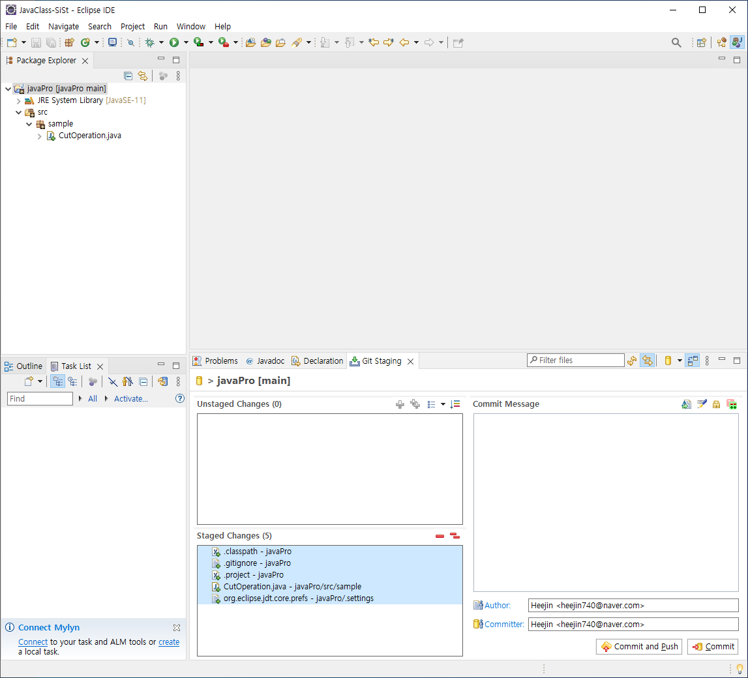Click Task List help question icon
The height and width of the screenshot is (678, 748).
[180, 398]
